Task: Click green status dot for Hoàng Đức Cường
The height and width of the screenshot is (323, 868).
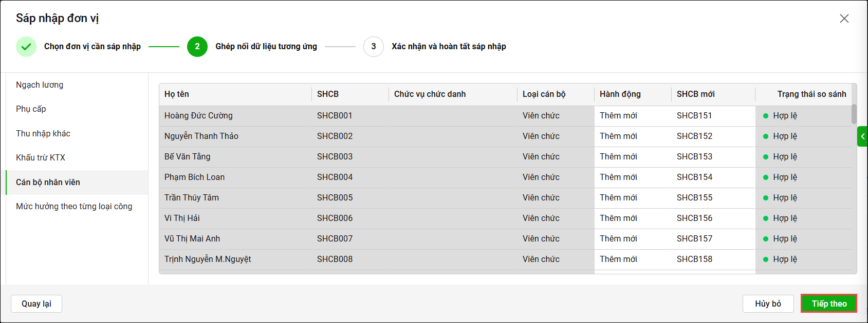Action: pyautogui.click(x=766, y=116)
